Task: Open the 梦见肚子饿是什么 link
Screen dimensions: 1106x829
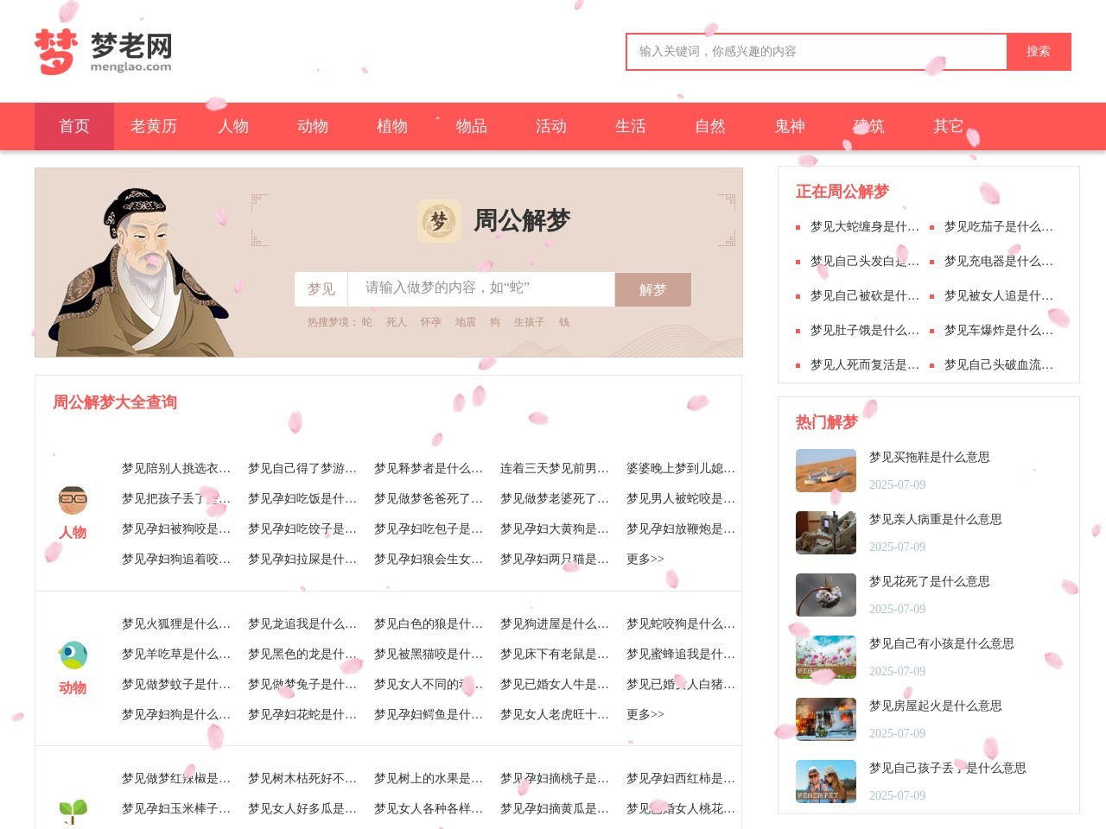Action: coord(865,331)
